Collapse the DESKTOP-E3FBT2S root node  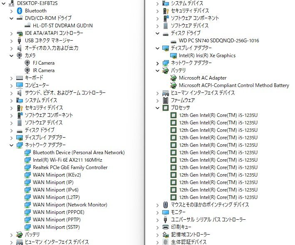point(4,3)
